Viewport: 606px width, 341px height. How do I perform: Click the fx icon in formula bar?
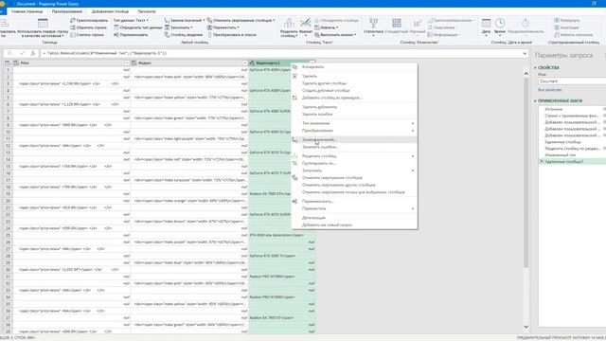click(x=33, y=53)
